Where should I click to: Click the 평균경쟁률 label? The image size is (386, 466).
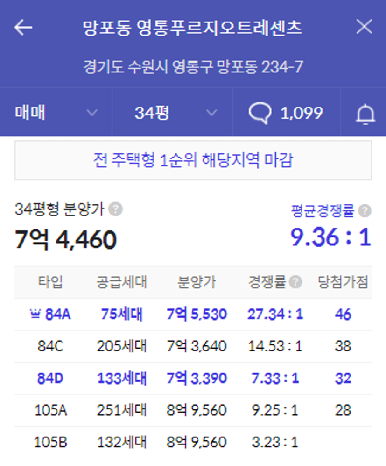pos(323,211)
